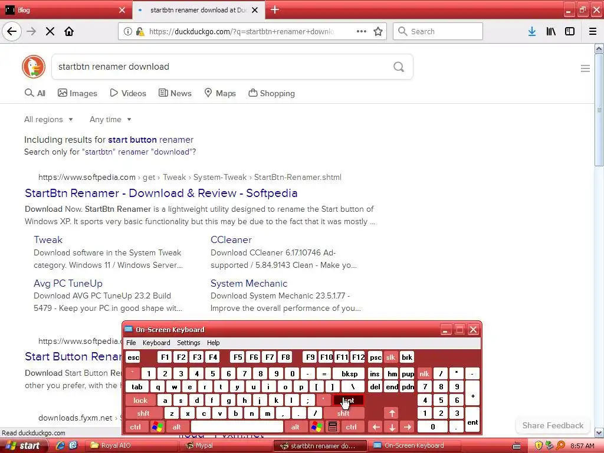Image resolution: width=604 pixels, height=453 pixels.
Task: Switch to the News results tab
Action: pyautogui.click(x=175, y=93)
